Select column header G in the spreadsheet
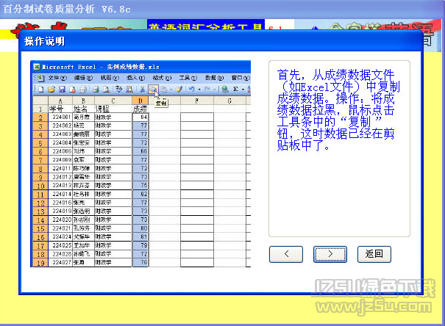The height and width of the screenshot is (326, 445). pos(229,101)
